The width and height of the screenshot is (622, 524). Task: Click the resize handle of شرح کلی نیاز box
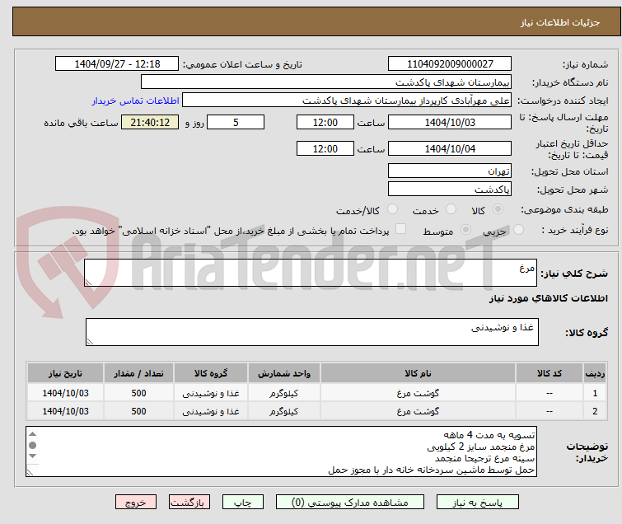tap(88, 282)
